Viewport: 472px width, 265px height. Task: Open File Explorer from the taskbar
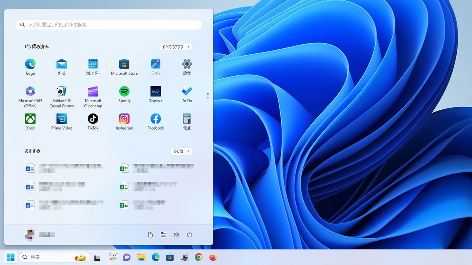tap(141, 257)
